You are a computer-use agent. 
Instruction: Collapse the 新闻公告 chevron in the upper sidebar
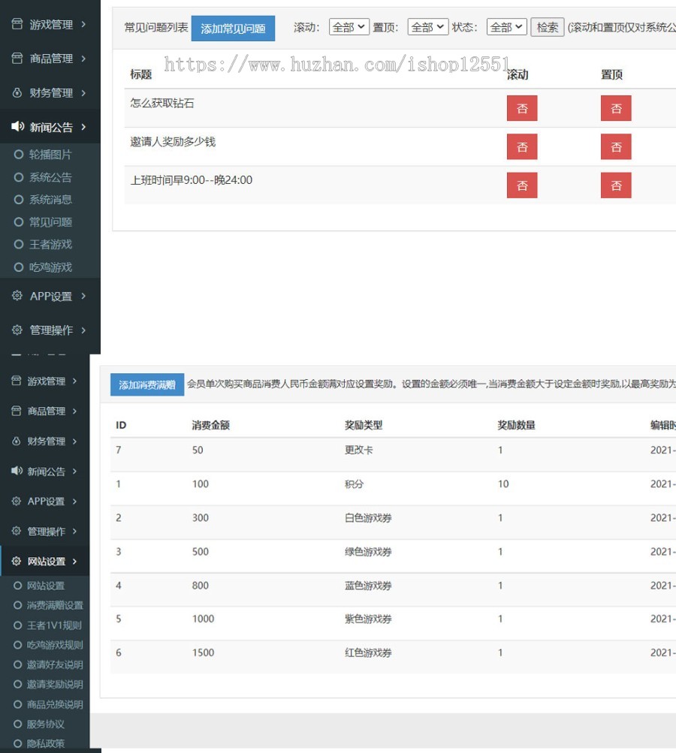(x=83, y=127)
